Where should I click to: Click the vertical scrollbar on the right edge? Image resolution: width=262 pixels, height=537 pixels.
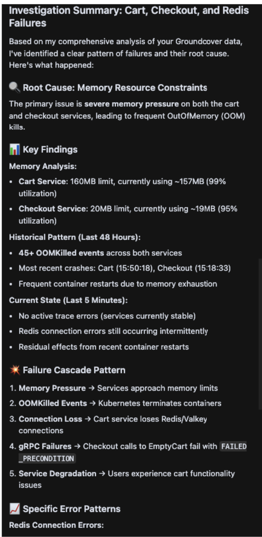tap(260, 334)
